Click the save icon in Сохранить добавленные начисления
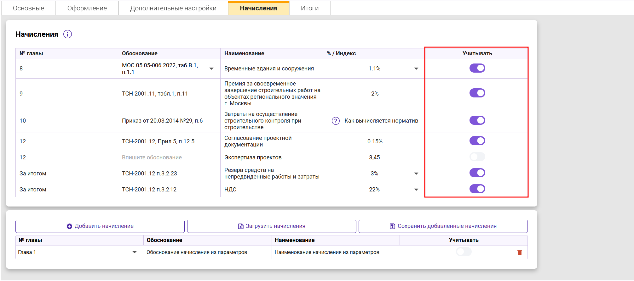 click(x=392, y=226)
